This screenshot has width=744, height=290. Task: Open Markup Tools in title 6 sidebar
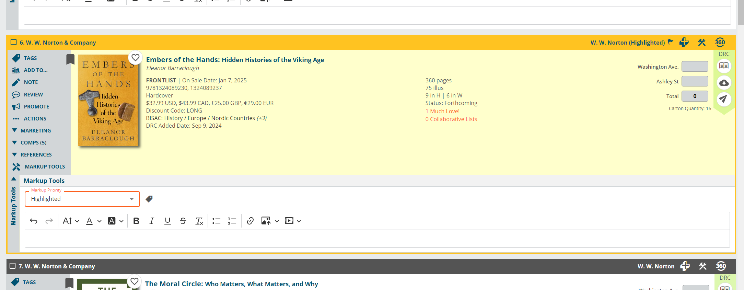coord(38,166)
